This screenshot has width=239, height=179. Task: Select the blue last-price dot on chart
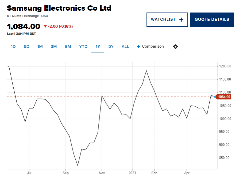click(215, 97)
